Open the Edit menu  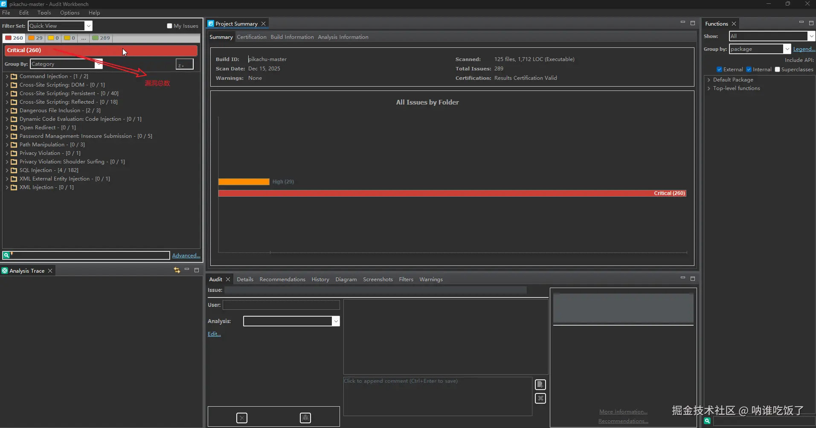point(24,12)
